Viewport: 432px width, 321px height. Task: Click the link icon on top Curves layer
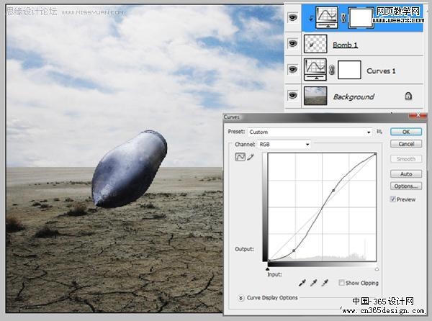click(343, 18)
